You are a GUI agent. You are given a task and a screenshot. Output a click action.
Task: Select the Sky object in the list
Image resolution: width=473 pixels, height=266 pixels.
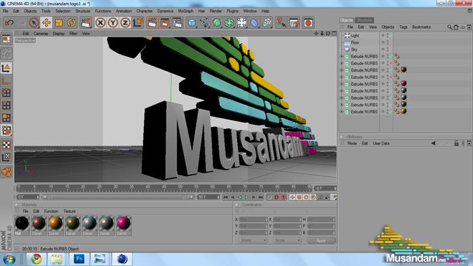pyautogui.click(x=354, y=49)
